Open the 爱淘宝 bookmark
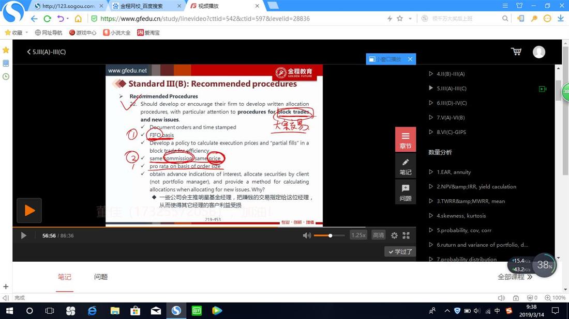 click(148, 33)
